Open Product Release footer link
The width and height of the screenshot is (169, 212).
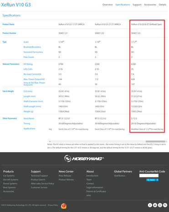click(x=66, y=180)
